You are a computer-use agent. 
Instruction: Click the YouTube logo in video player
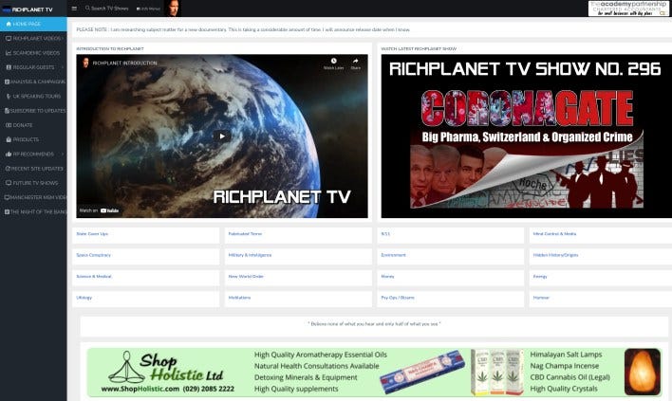[x=110, y=210]
